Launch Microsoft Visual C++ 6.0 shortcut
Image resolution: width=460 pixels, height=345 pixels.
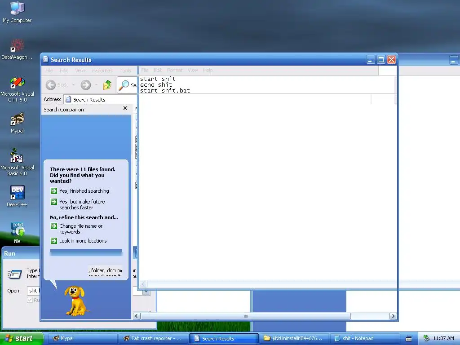coord(17,89)
